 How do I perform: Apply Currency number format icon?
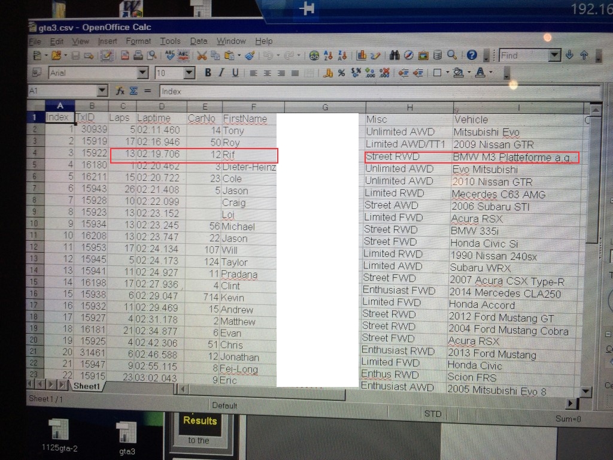coord(329,72)
